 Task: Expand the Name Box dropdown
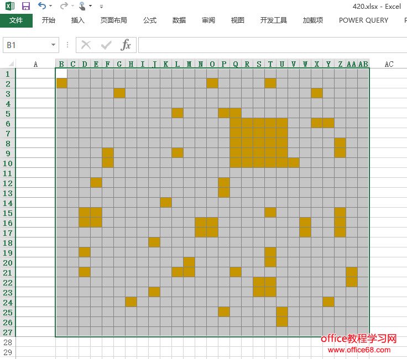(53, 45)
